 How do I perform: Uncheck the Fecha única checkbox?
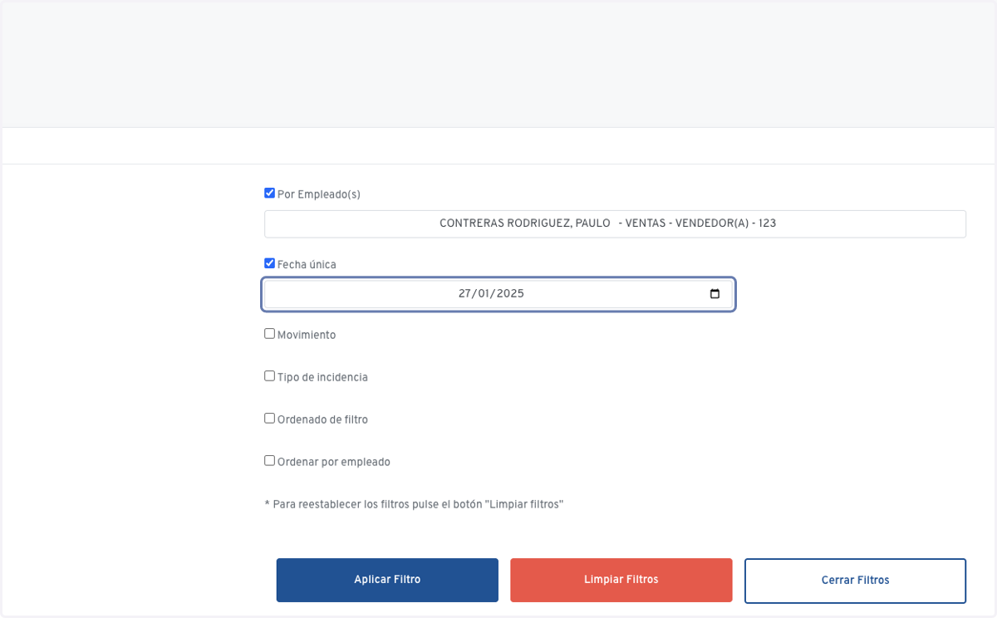[269, 262]
